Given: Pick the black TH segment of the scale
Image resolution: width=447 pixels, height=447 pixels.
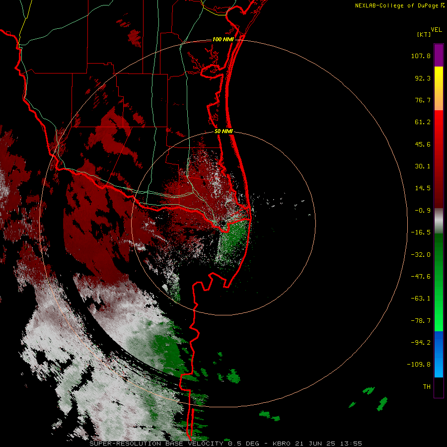Looking at the screenshot, I should tap(439, 387).
